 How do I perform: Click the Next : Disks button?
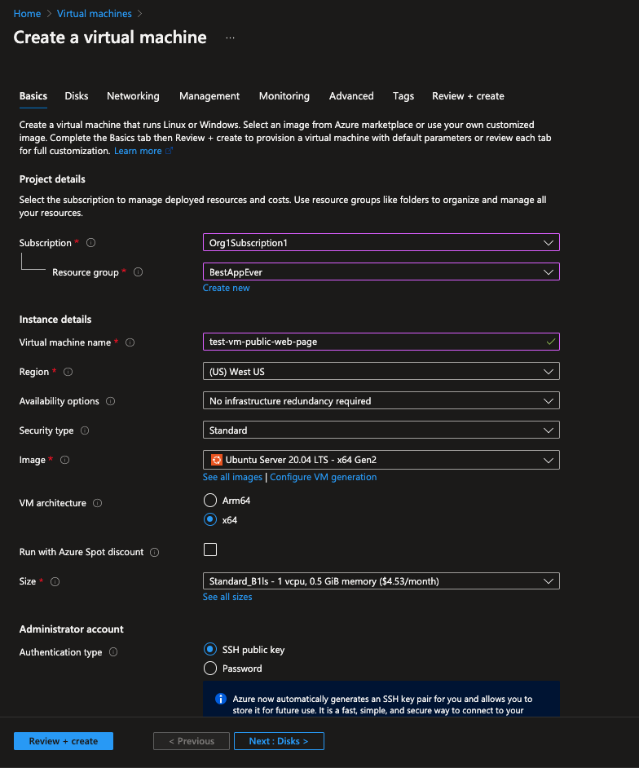pyautogui.click(x=279, y=741)
